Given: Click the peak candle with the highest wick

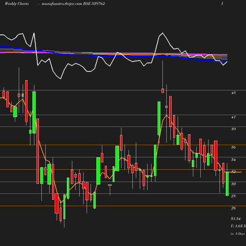Looking at the screenshot, I should click(x=163, y=91).
